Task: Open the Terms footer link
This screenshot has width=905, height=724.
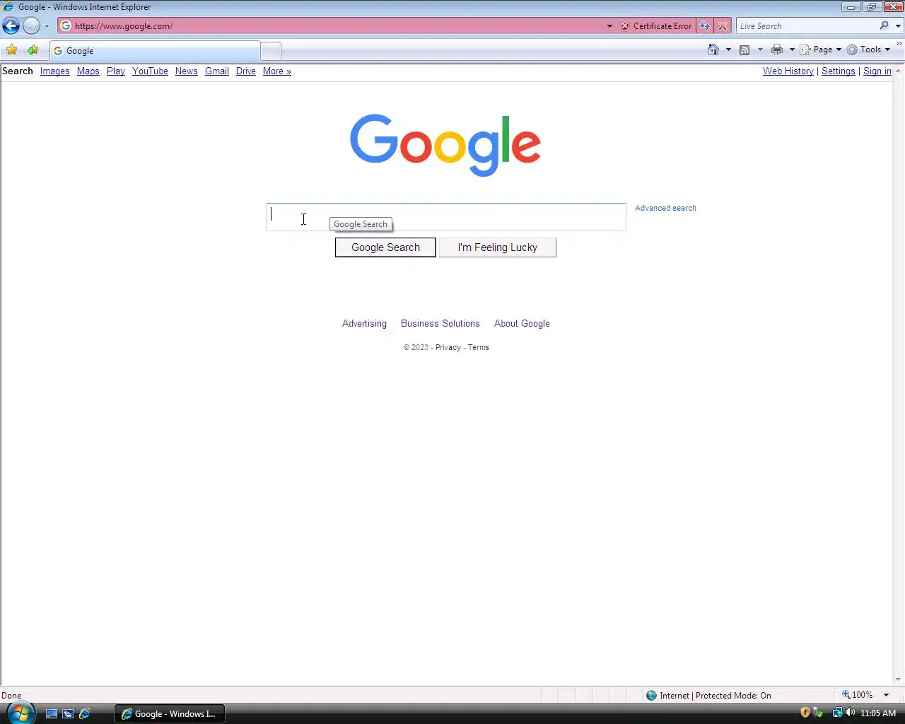Action: [479, 347]
